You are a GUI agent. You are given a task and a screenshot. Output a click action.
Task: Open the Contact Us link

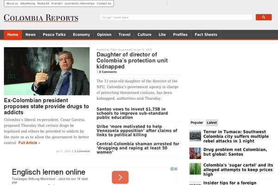(104, 3)
